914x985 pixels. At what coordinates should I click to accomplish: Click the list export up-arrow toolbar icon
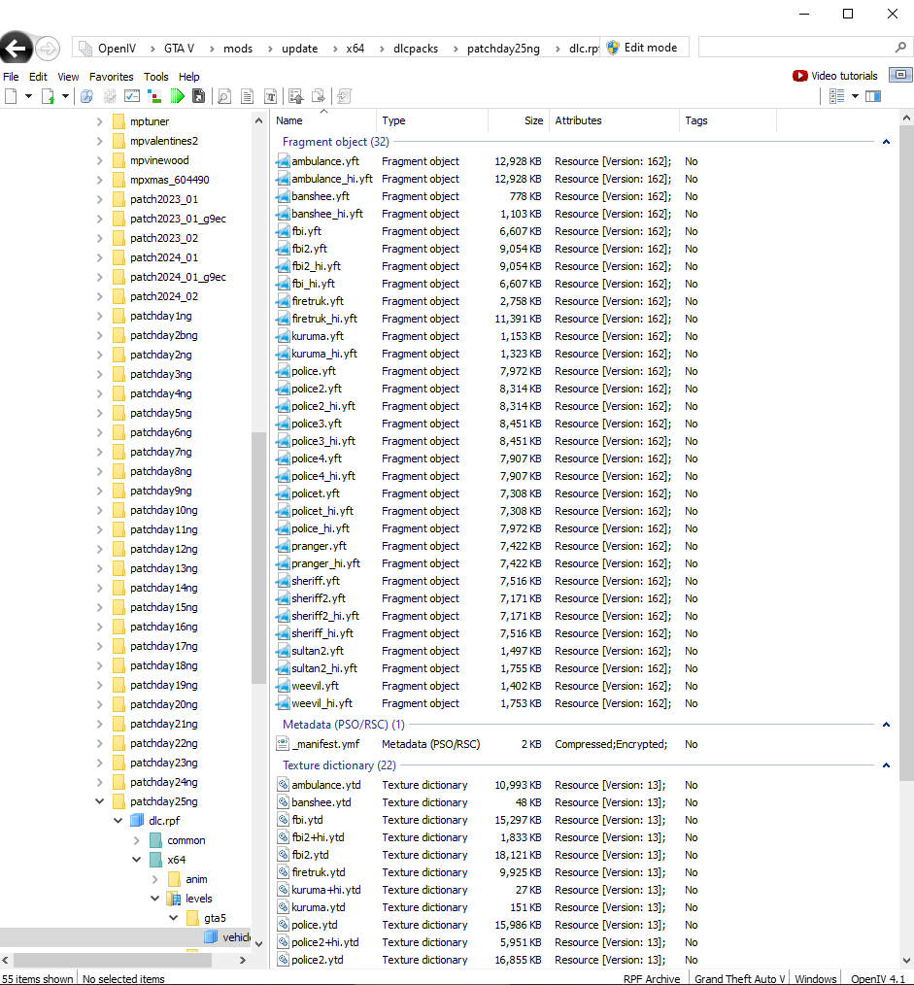click(x=296, y=96)
